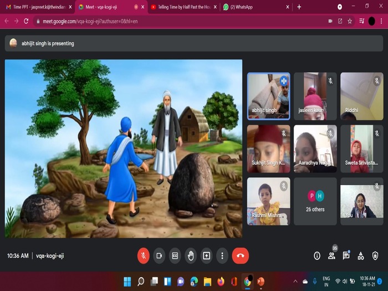This screenshot has width=388, height=291.
Task: Show hidden tray icons chevron
Action: (x=295, y=282)
